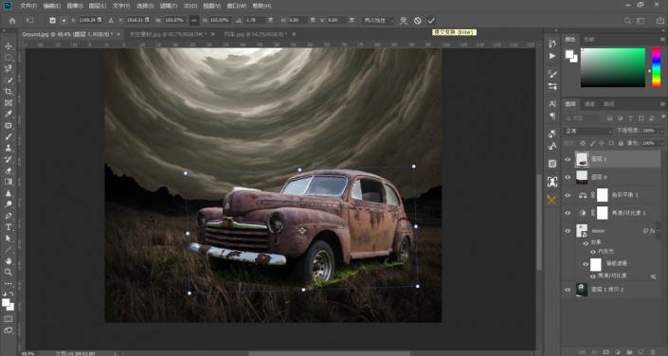668x356 pixels.
Task: Select the Gradient tool
Action: (x=9, y=182)
